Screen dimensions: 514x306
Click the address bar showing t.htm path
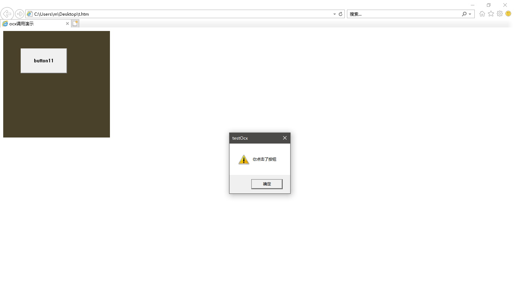pos(178,14)
